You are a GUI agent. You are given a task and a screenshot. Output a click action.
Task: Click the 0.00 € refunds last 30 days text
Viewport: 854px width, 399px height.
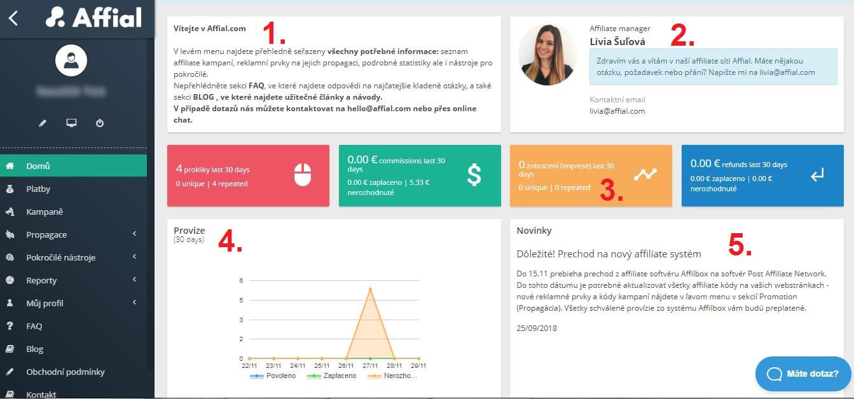pyautogui.click(x=739, y=164)
